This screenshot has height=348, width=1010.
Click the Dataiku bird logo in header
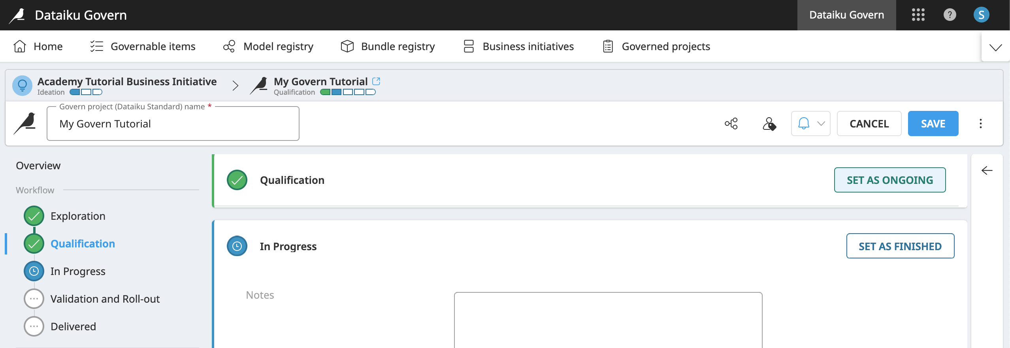(17, 15)
